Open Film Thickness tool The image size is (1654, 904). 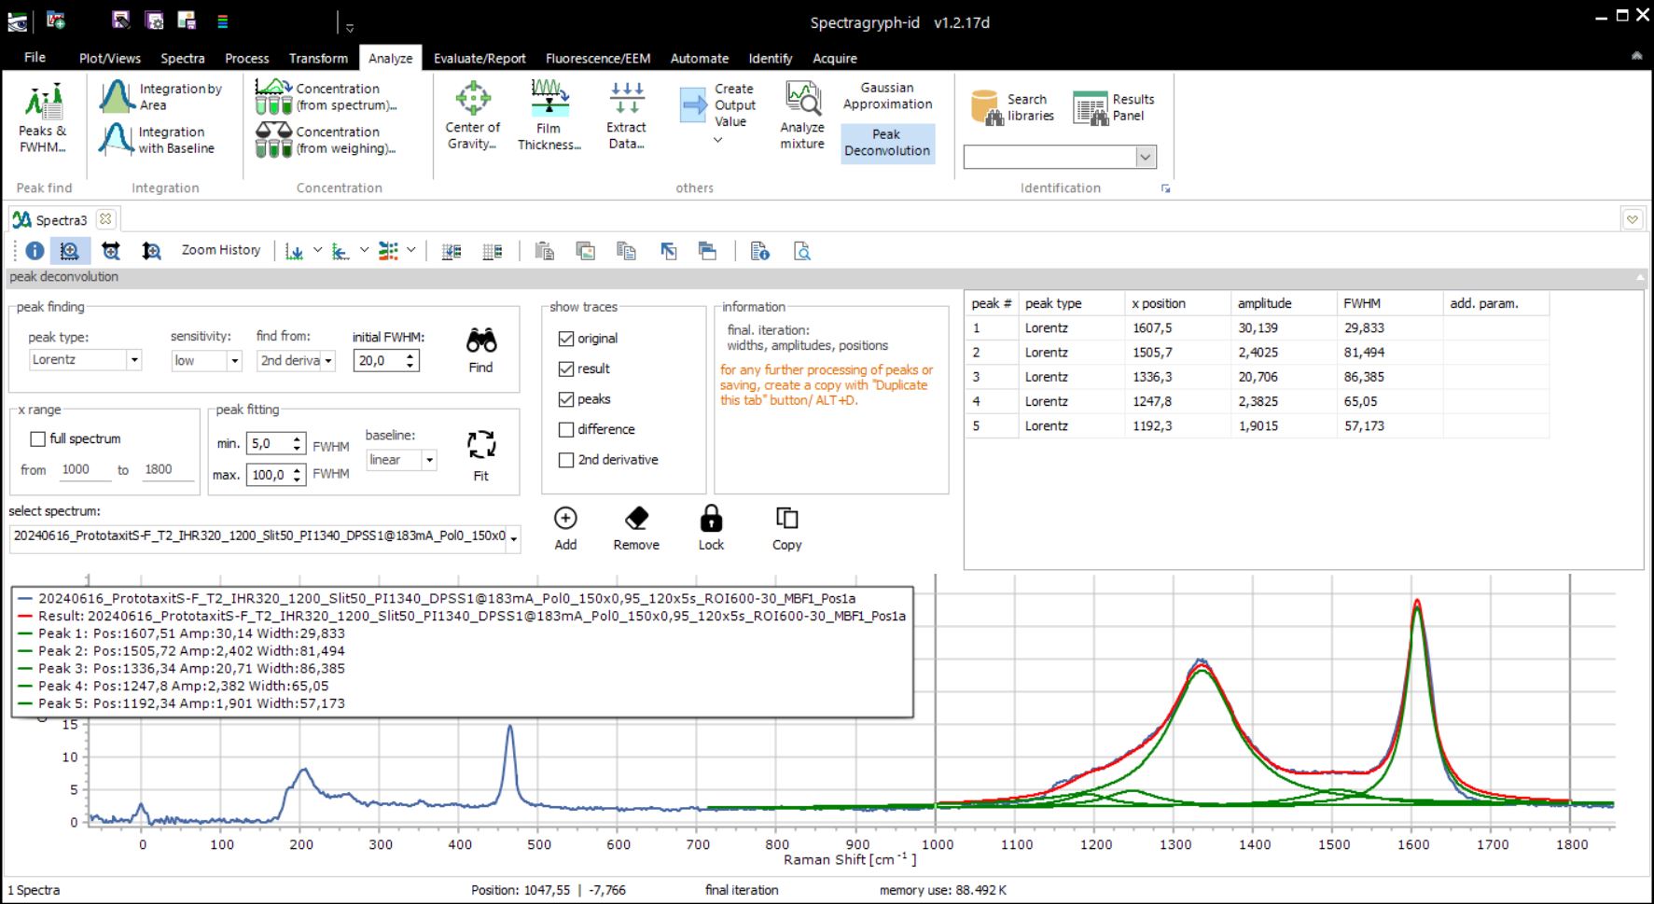[549, 116]
